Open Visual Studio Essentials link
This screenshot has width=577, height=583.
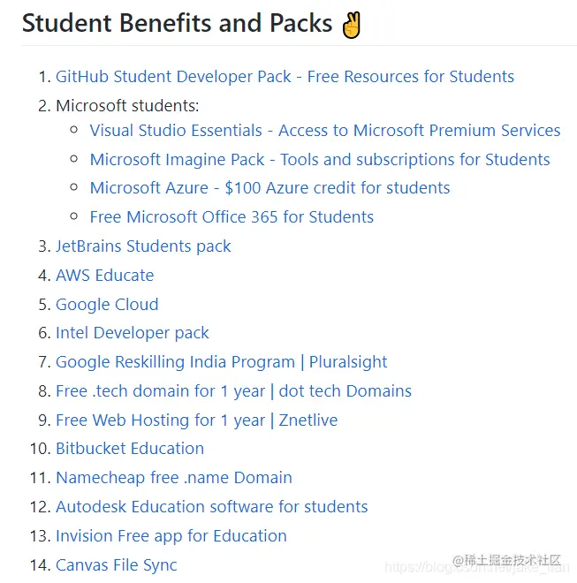pos(325,131)
